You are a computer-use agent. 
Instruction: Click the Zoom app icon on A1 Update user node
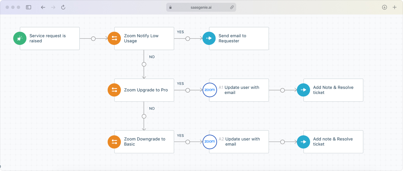point(210,90)
